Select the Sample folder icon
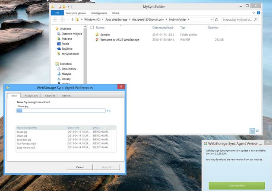Viewport: 272px width, 191px height. [x=97, y=35]
